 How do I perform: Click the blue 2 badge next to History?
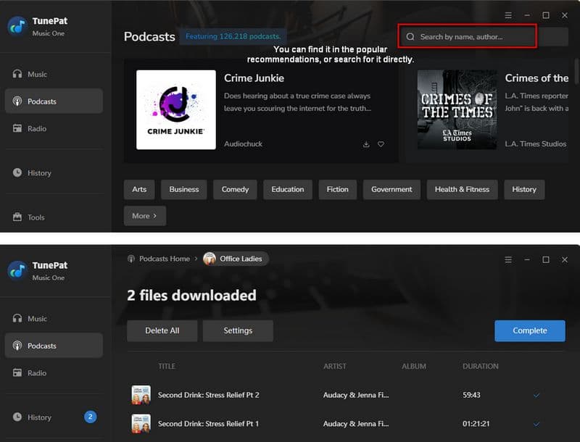click(x=90, y=417)
